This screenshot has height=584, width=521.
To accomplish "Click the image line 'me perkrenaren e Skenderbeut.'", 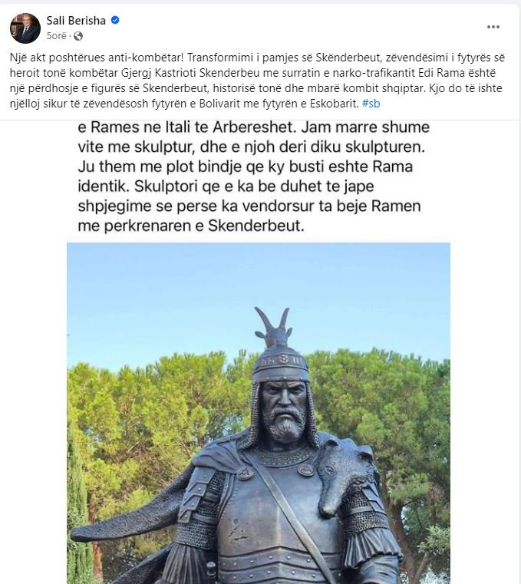I will click(x=191, y=226).
